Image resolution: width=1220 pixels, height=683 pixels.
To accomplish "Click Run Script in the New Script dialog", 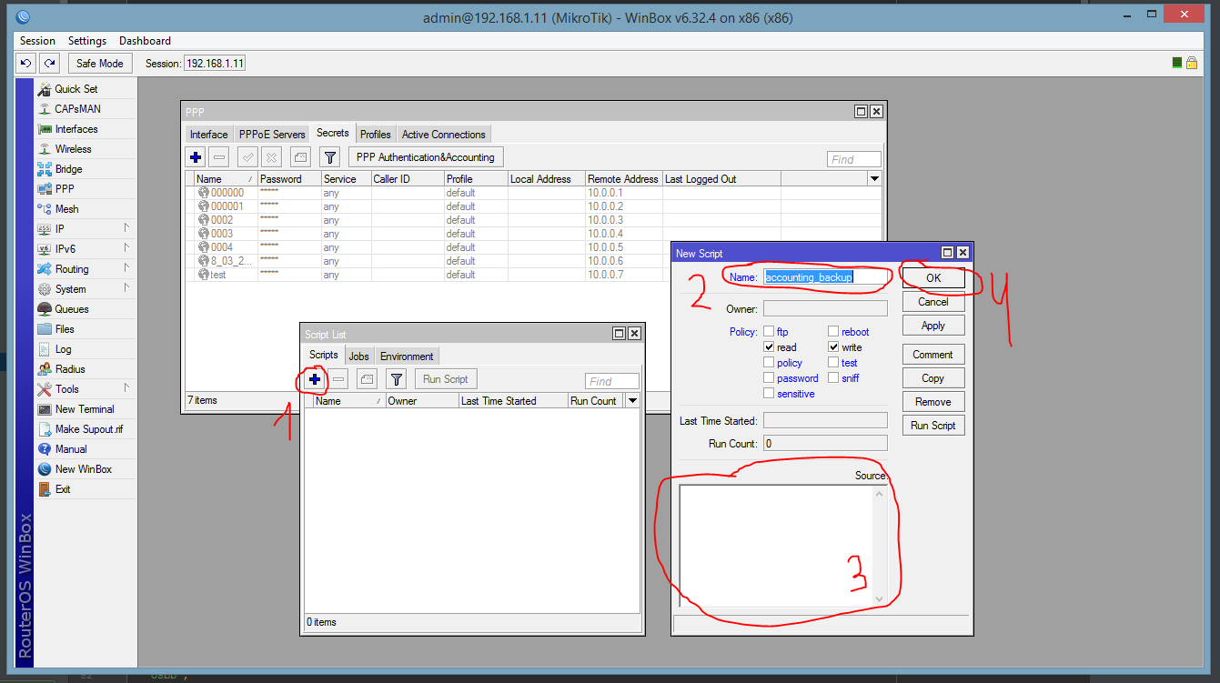I will click(x=933, y=426).
